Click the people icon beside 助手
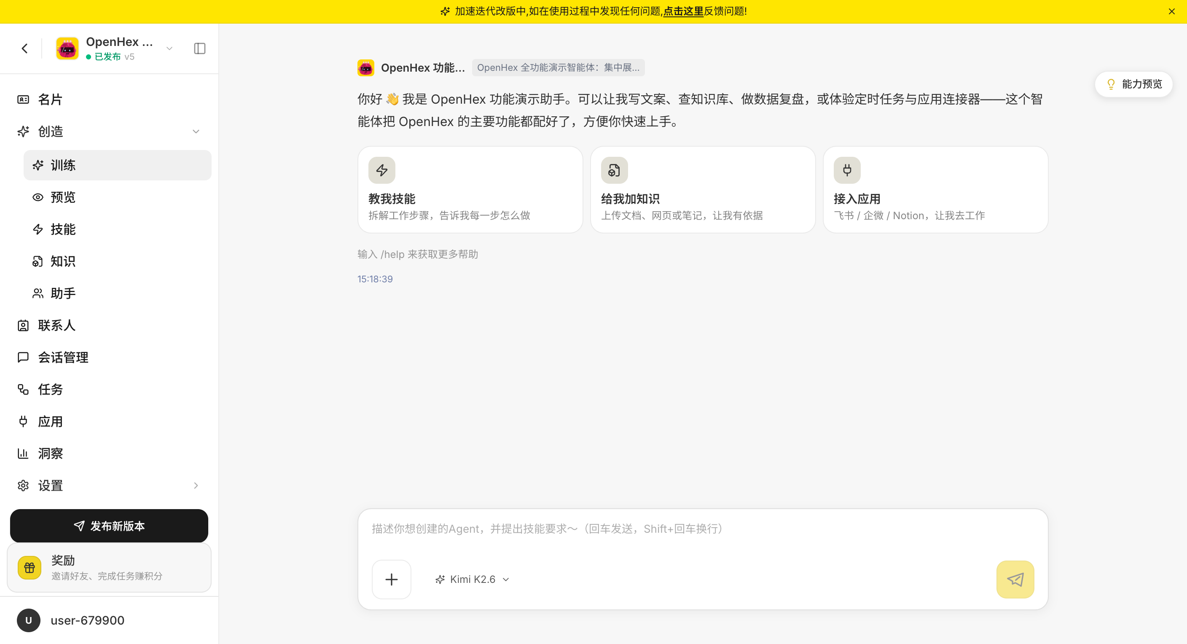Screen dimensions: 1187x644 coord(38,293)
